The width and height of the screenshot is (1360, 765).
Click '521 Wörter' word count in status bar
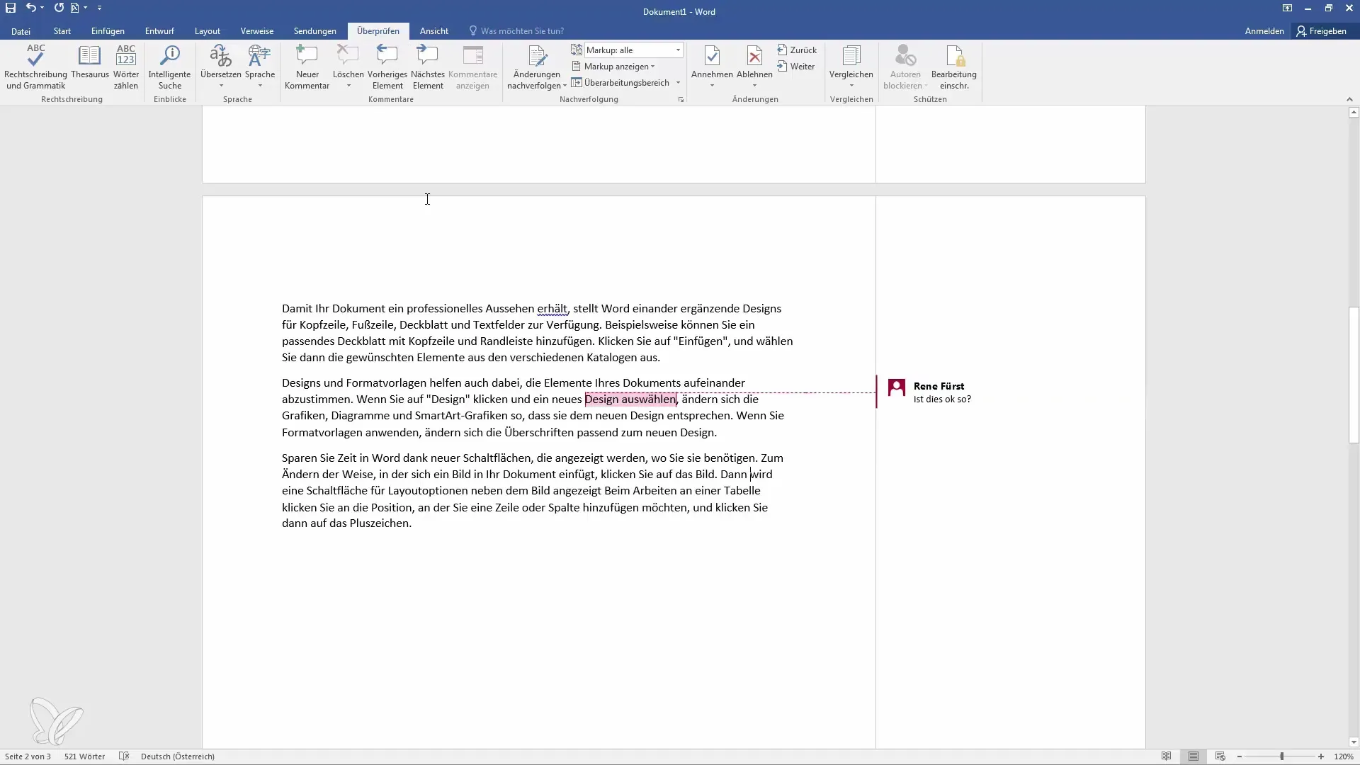click(84, 756)
